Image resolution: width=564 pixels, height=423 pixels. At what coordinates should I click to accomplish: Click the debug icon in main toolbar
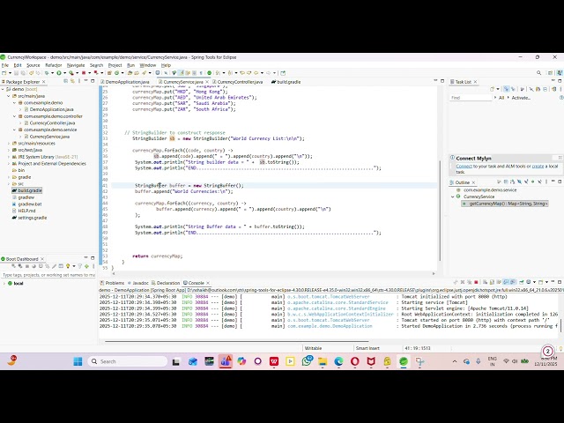click(47, 72)
